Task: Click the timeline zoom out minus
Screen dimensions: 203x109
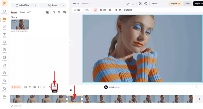Action: coord(190,87)
